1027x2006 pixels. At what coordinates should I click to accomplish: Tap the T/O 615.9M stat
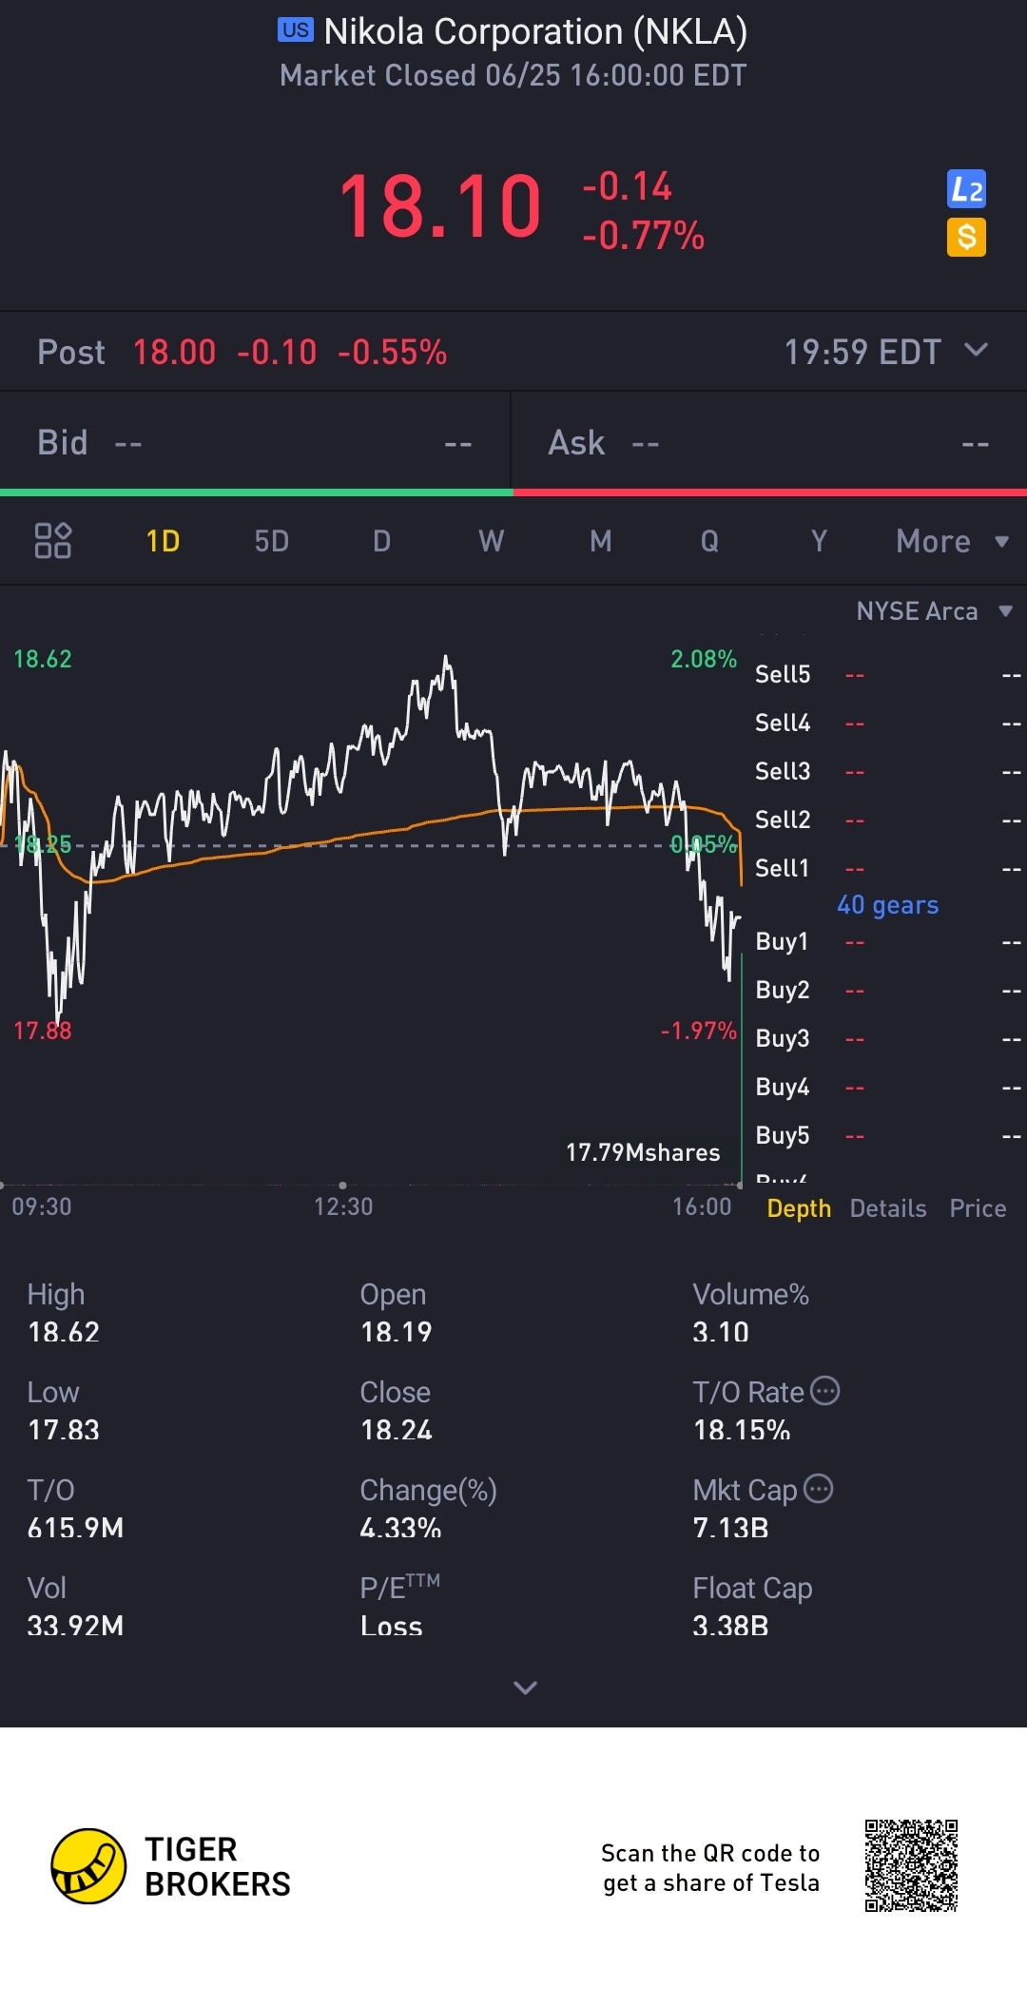75,1509
